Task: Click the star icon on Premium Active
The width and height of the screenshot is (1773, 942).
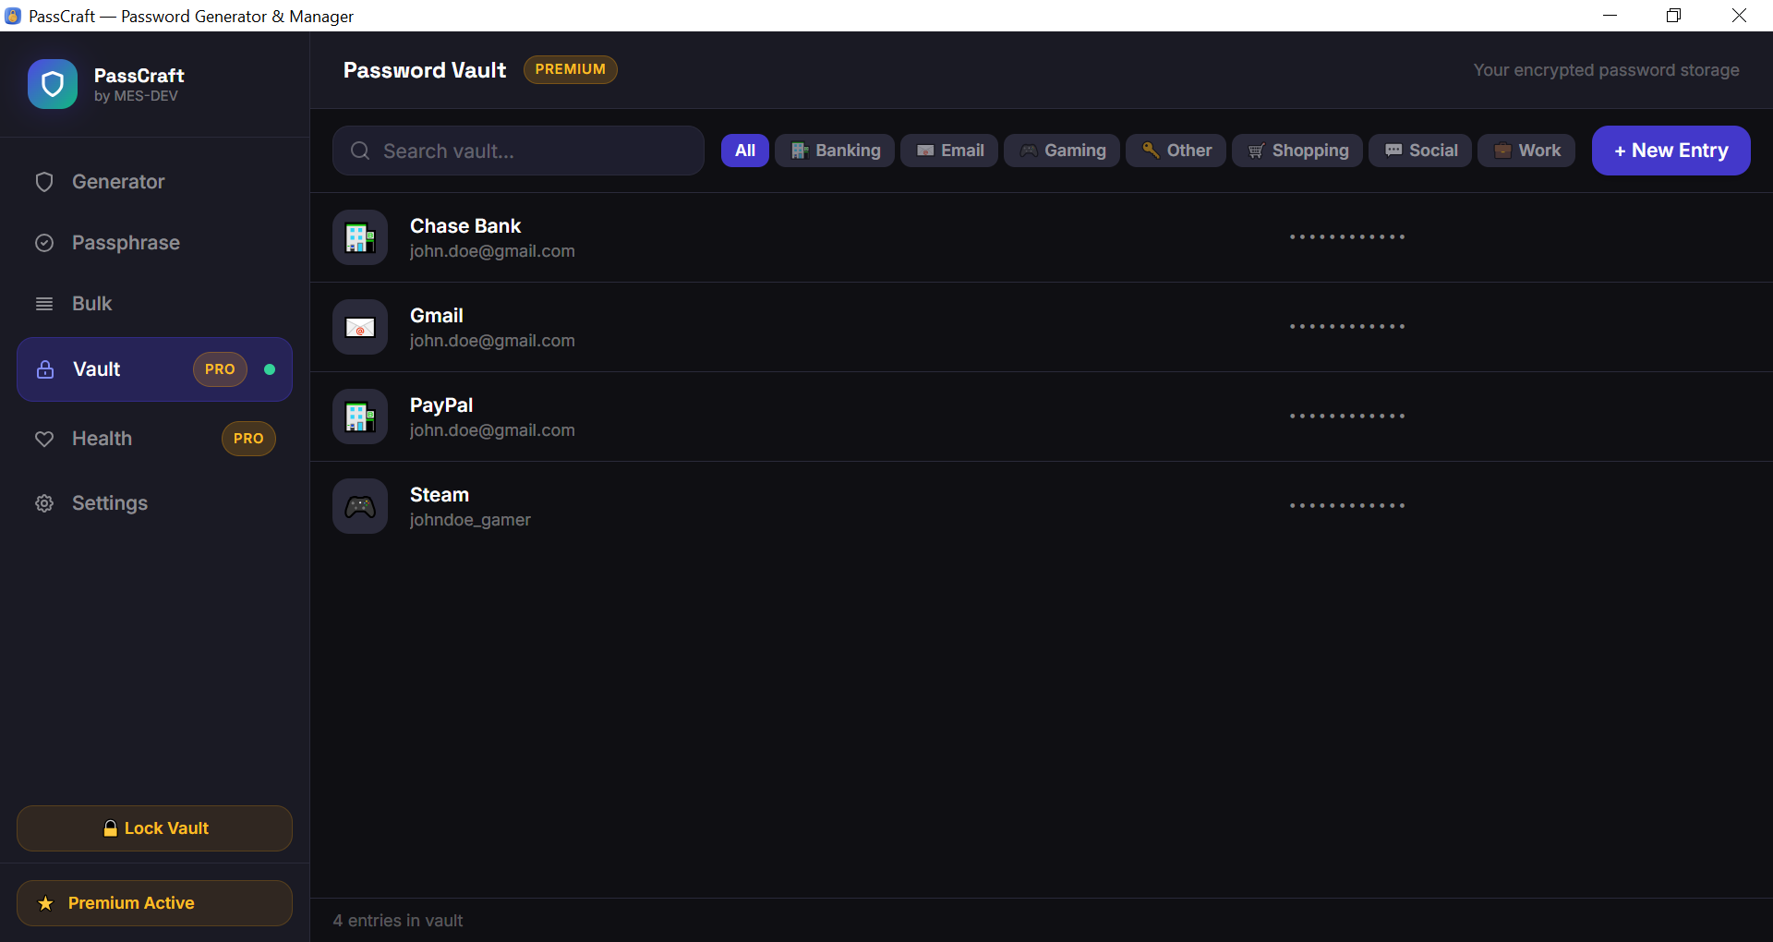Action: (45, 903)
